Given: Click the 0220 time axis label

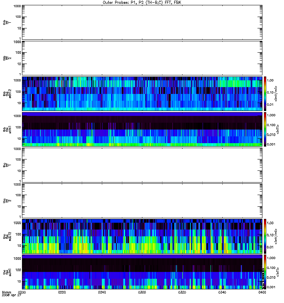Looking at the screenshot, I should [62, 292].
